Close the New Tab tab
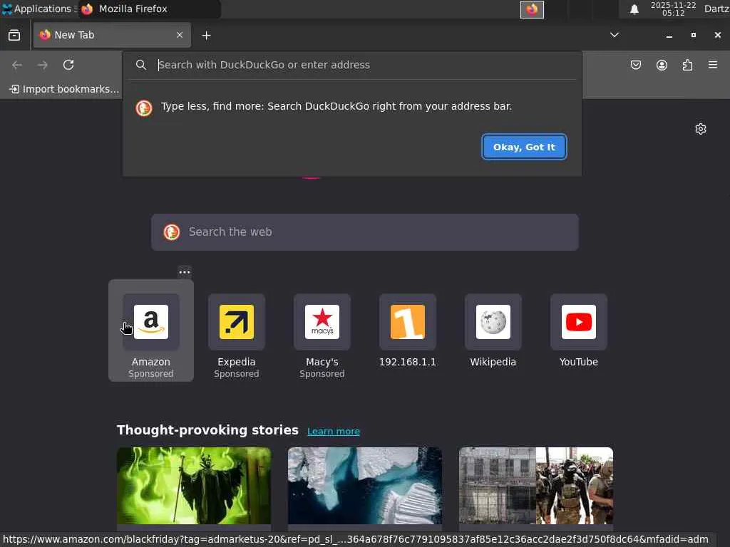The height and width of the screenshot is (547, 730). (x=180, y=35)
